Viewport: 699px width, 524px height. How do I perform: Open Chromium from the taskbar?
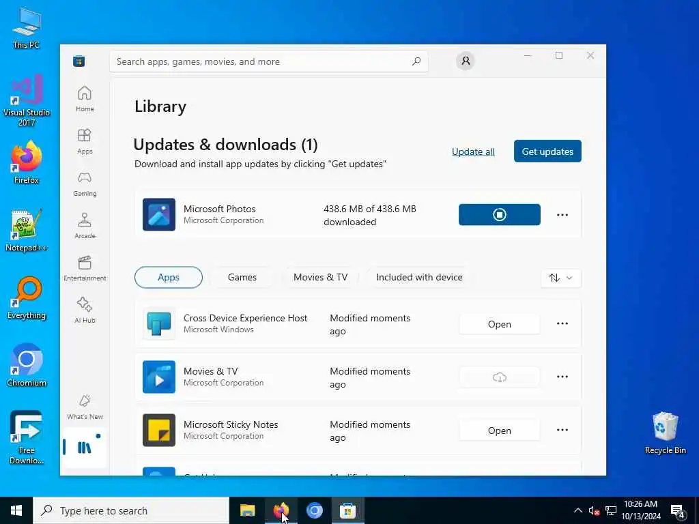pyautogui.click(x=314, y=510)
